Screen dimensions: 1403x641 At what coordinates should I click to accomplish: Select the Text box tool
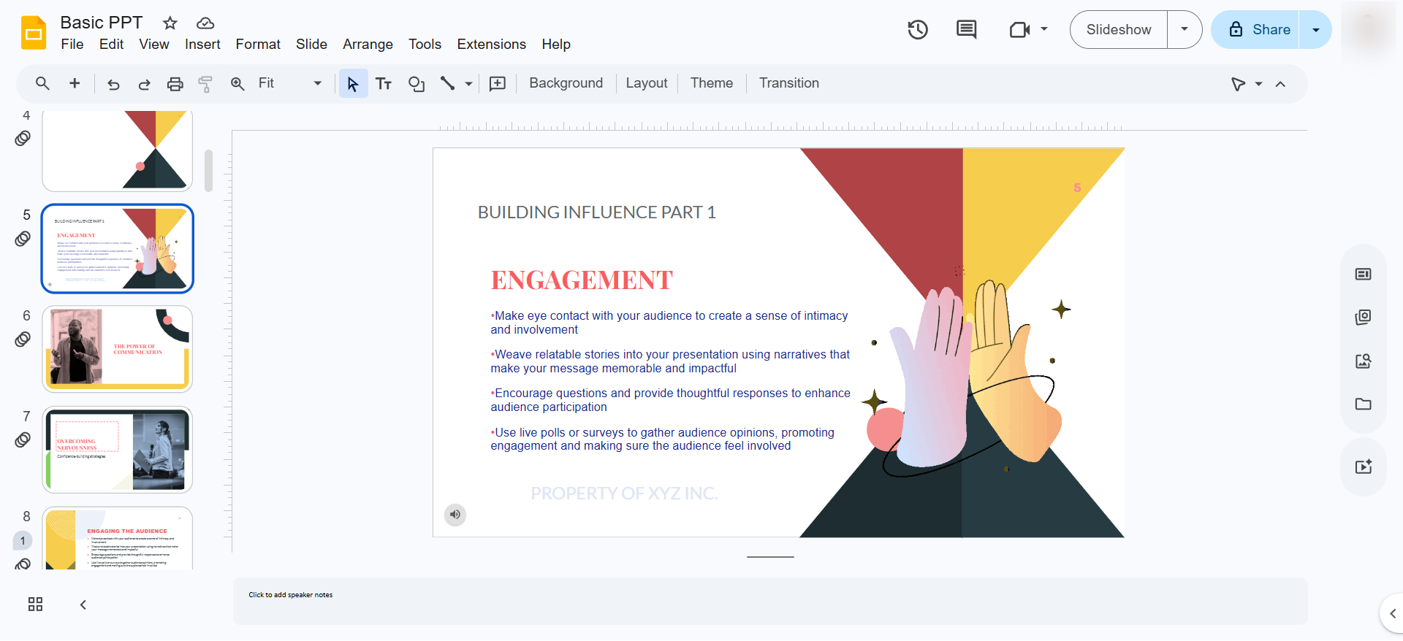click(384, 84)
